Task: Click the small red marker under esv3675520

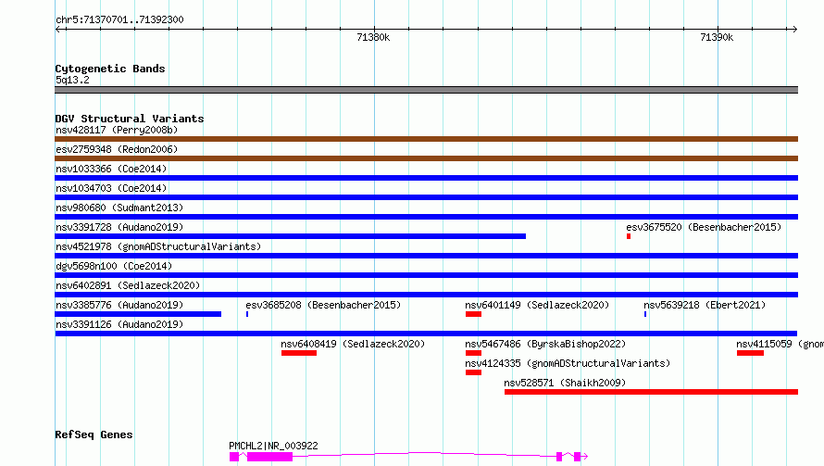Action: coord(629,236)
